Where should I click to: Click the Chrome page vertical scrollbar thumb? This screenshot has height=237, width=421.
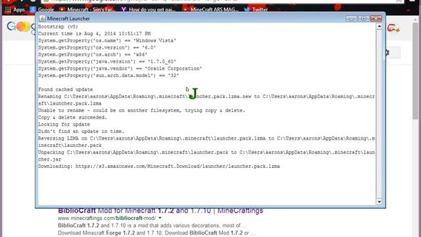415,71
